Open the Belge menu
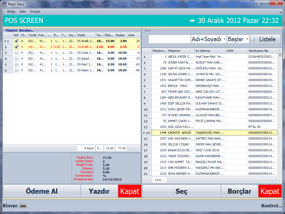The width and height of the screenshot is (285, 214). [x=11, y=11]
